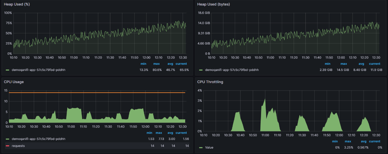The width and height of the screenshot is (388, 154).
Task: Toggle the Value series in CPU Throttling legend
Action: coord(209,148)
